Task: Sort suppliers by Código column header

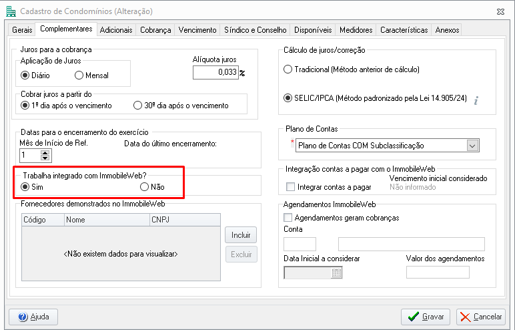Action: [x=43, y=220]
